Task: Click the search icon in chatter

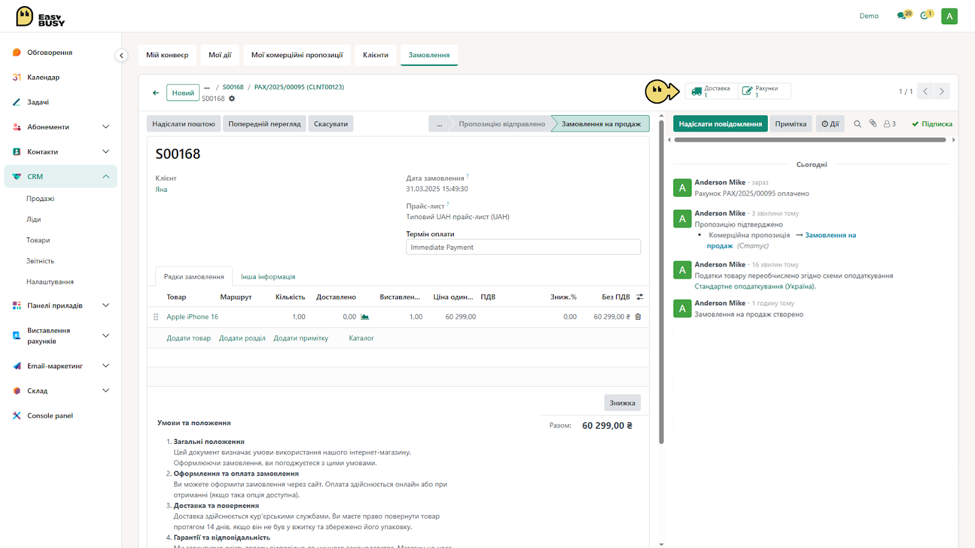Action: pyautogui.click(x=857, y=124)
